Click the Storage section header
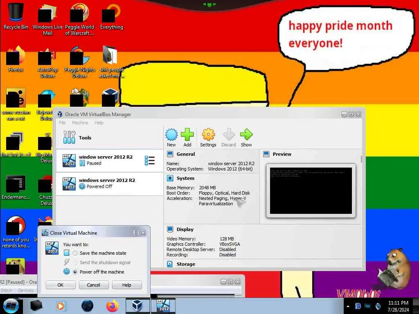Viewport: 419px width, 314px height. tap(186, 264)
